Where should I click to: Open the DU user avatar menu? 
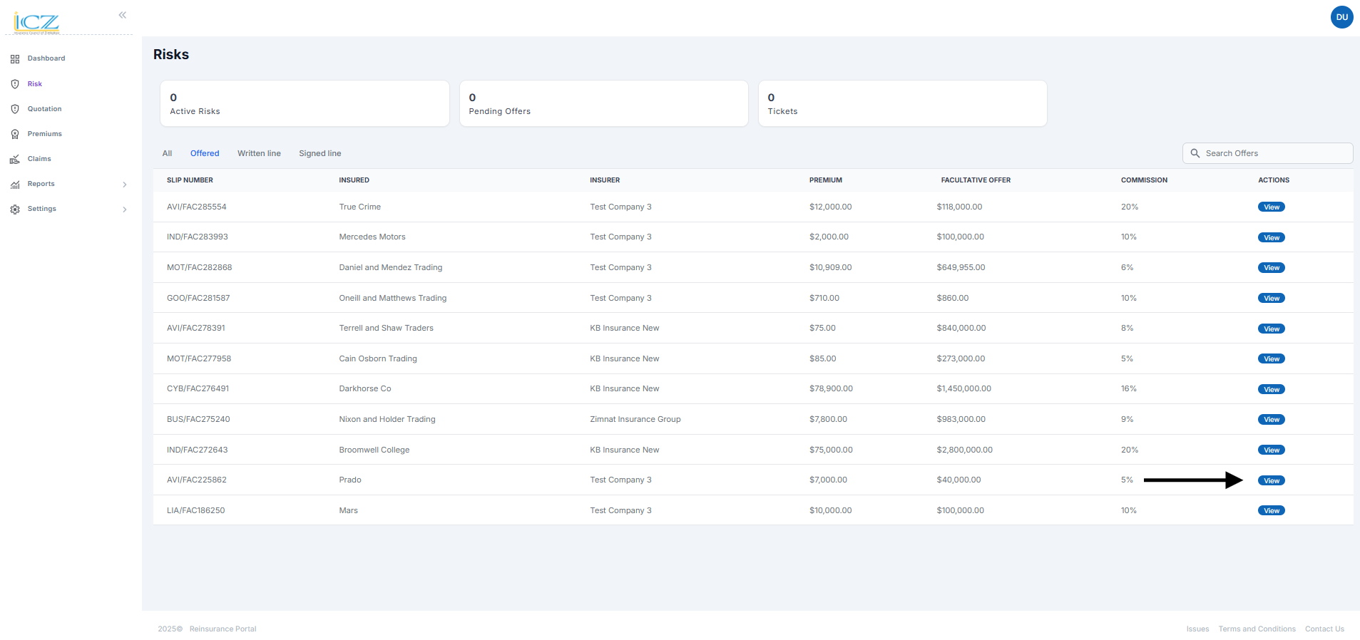(x=1341, y=17)
